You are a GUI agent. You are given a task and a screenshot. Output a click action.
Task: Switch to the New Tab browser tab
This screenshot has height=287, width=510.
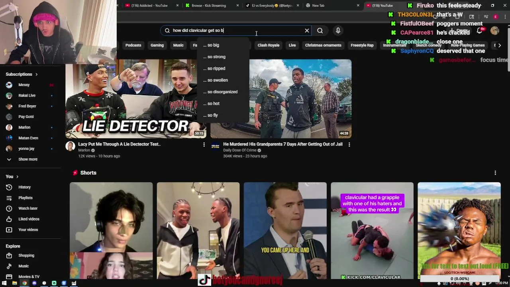(x=318, y=6)
